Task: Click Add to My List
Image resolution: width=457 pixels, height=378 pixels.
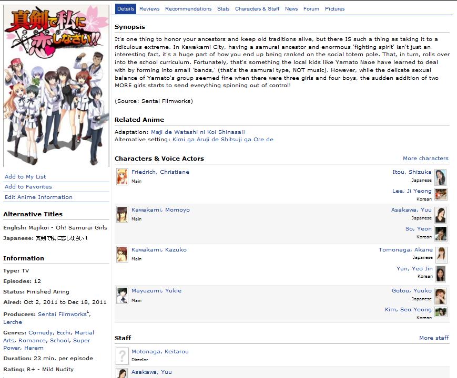Action: (25, 176)
